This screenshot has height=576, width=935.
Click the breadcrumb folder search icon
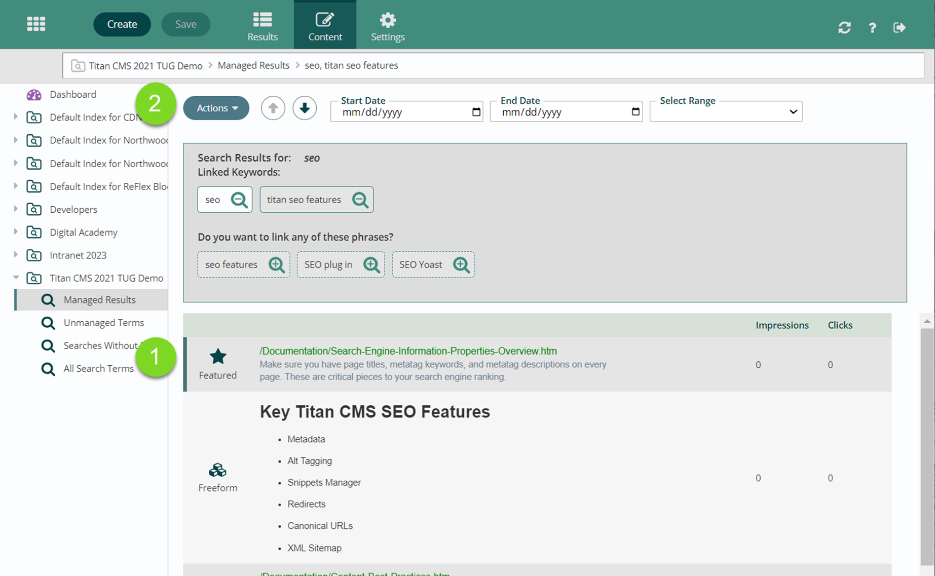pyautogui.click(x=78, y=66)
